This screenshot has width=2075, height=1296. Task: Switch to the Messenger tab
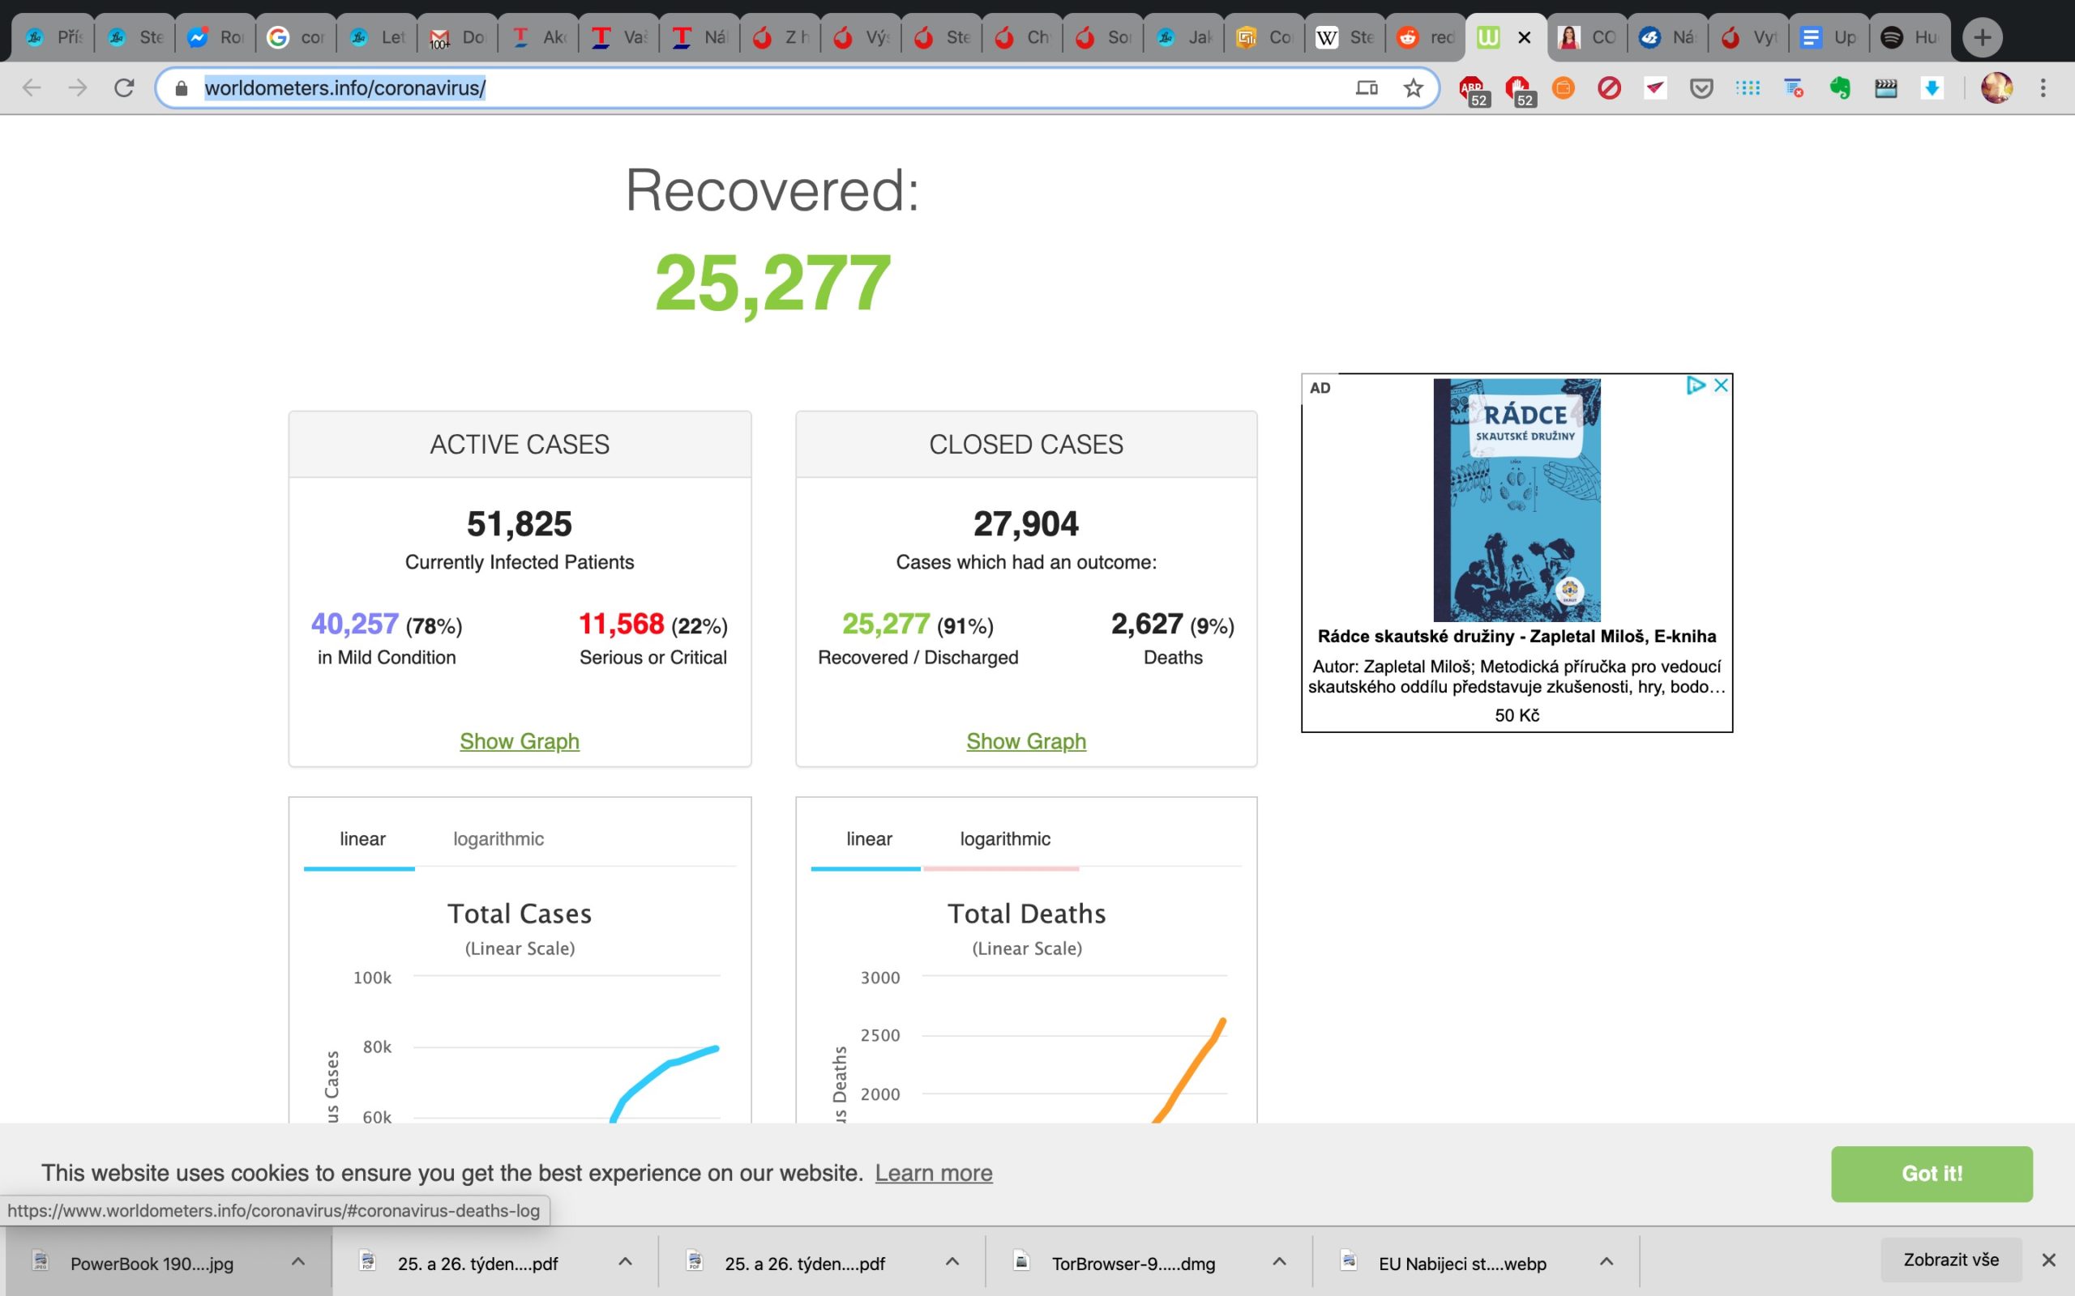(214, 38)
